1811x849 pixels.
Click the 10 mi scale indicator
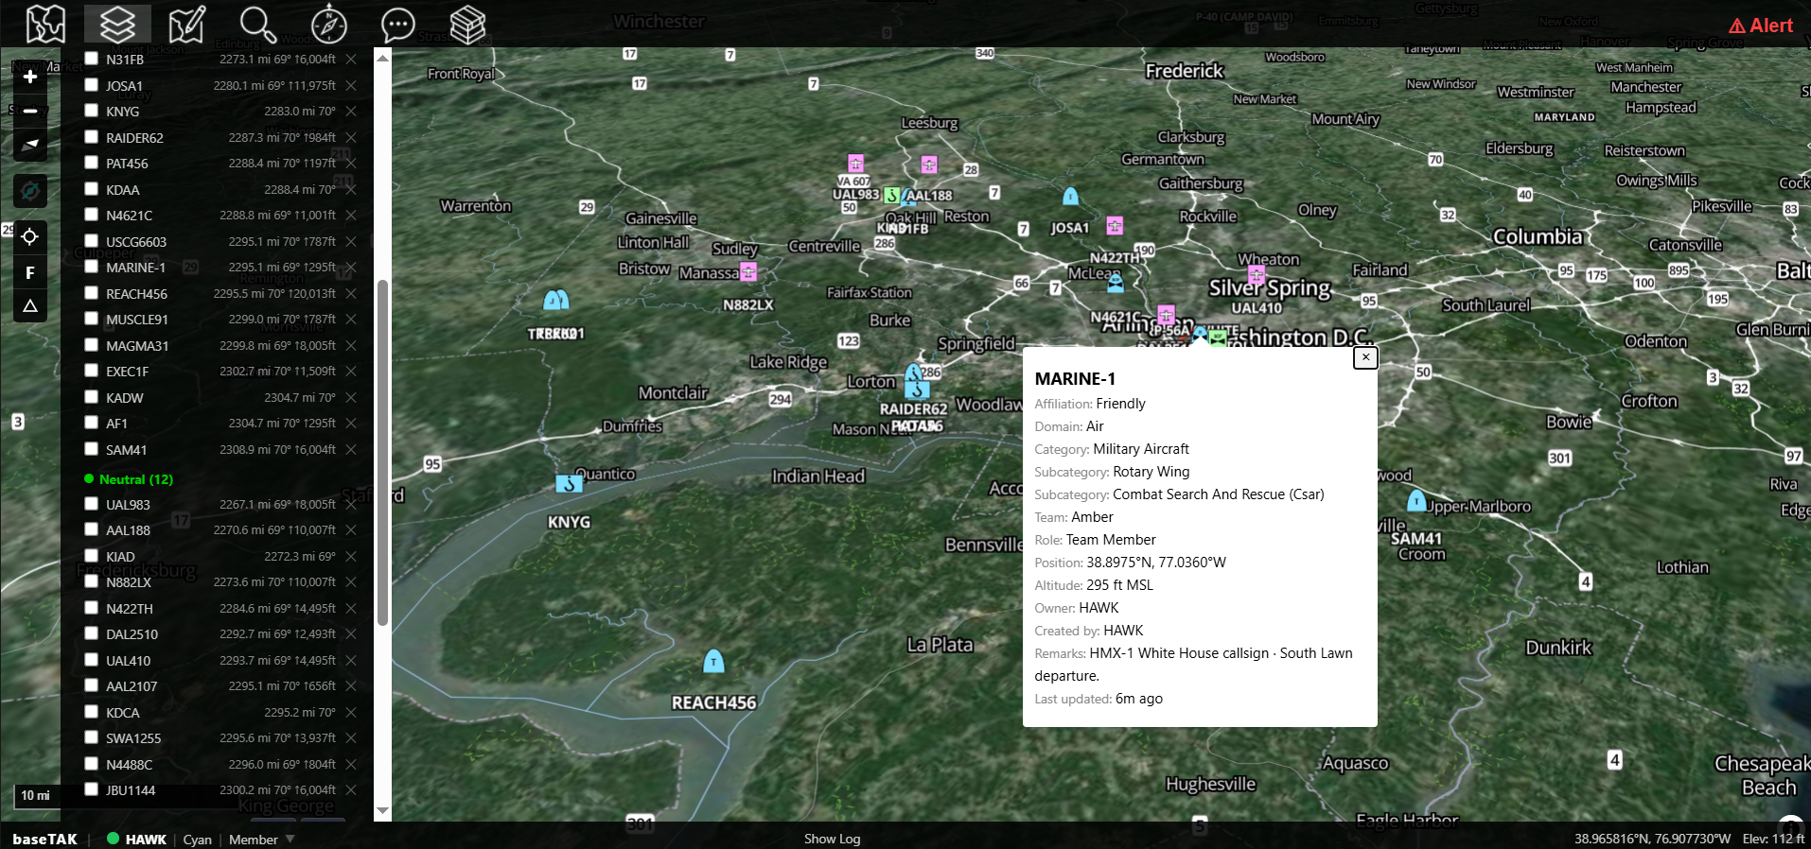35,795
